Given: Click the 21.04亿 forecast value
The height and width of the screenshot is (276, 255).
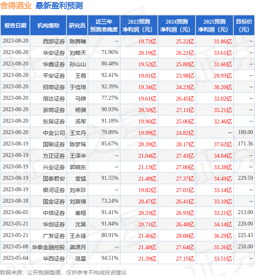Looking at the screenshot, I should [147, 156].
